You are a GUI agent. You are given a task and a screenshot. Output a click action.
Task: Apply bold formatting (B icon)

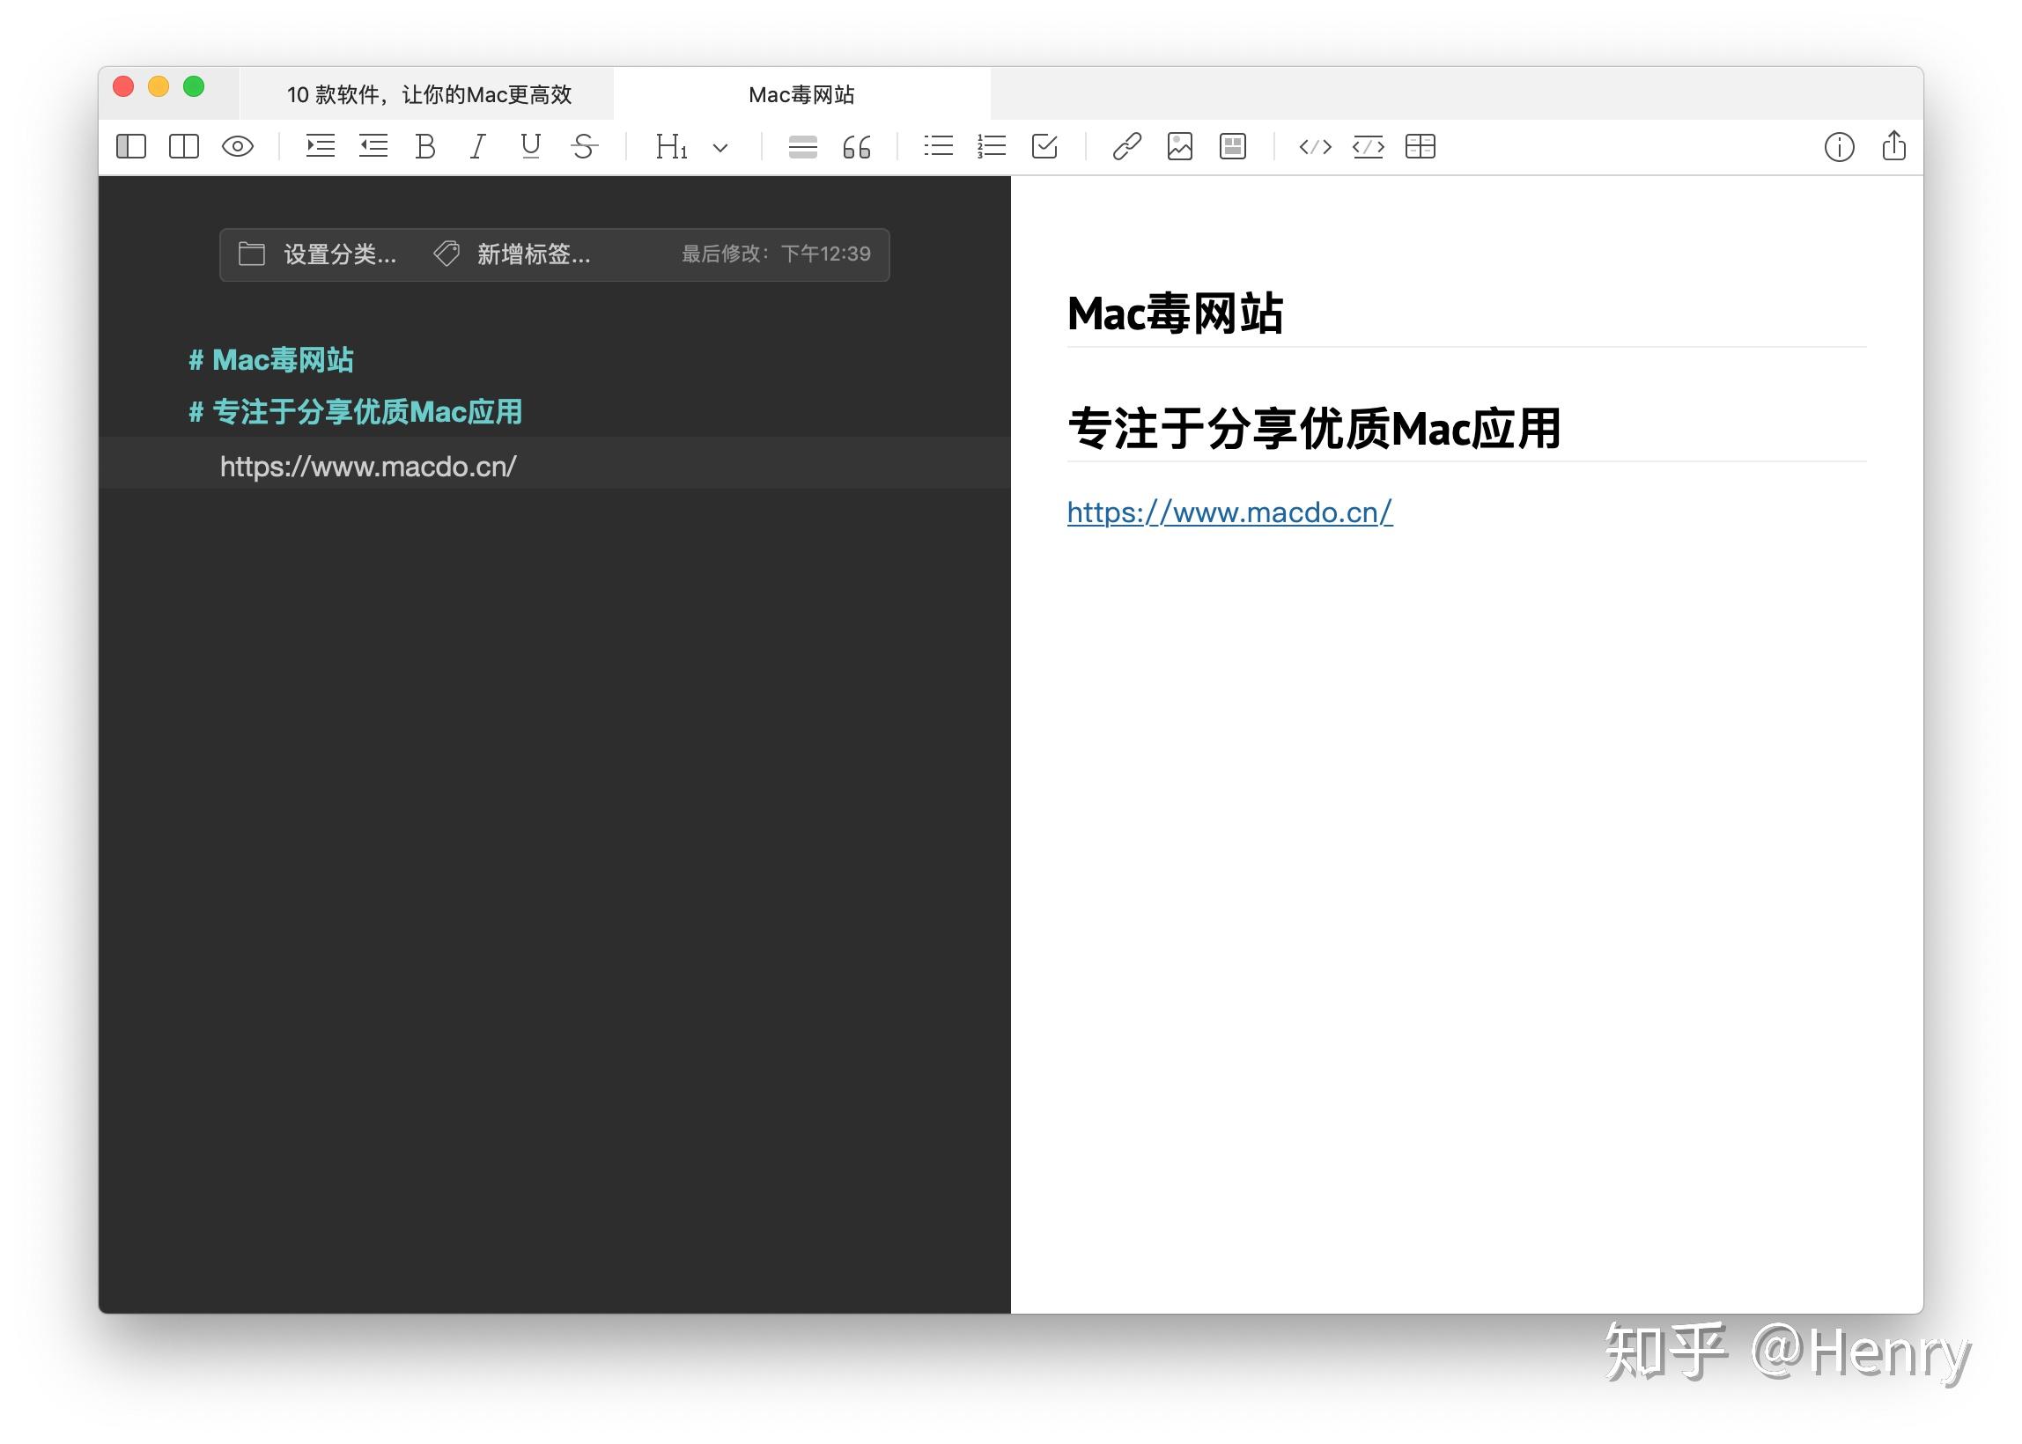click(x=425, y=146)
